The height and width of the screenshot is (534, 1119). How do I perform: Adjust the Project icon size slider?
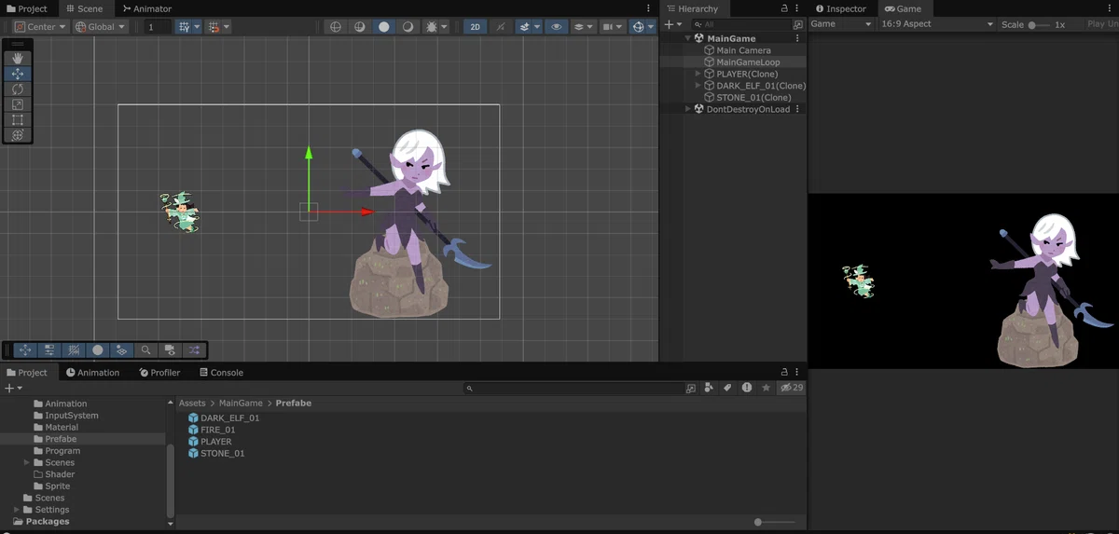pos(776,522)
